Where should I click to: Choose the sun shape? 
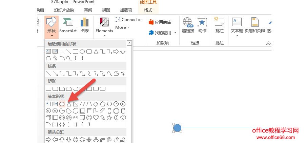[109, 118]
